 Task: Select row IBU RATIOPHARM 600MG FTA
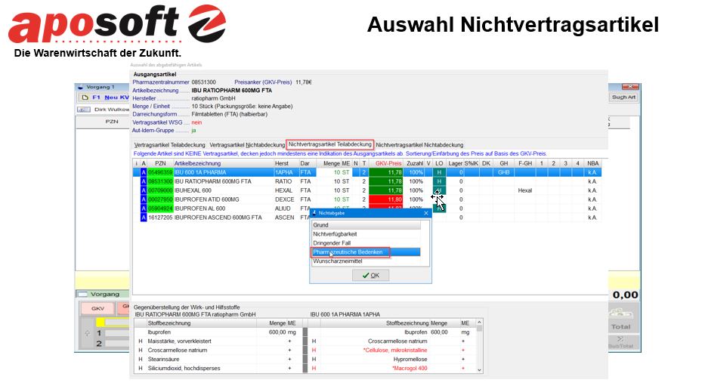tap(367, 181)
